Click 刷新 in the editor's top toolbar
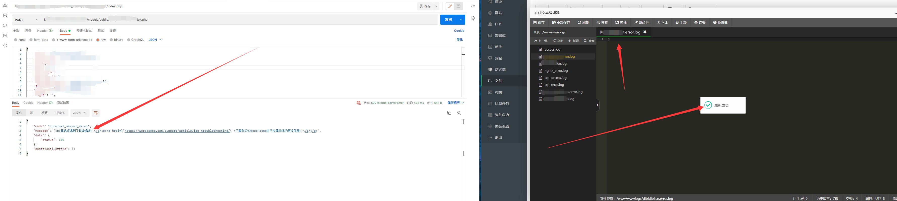The image size is (897, 201). point(583,23)
